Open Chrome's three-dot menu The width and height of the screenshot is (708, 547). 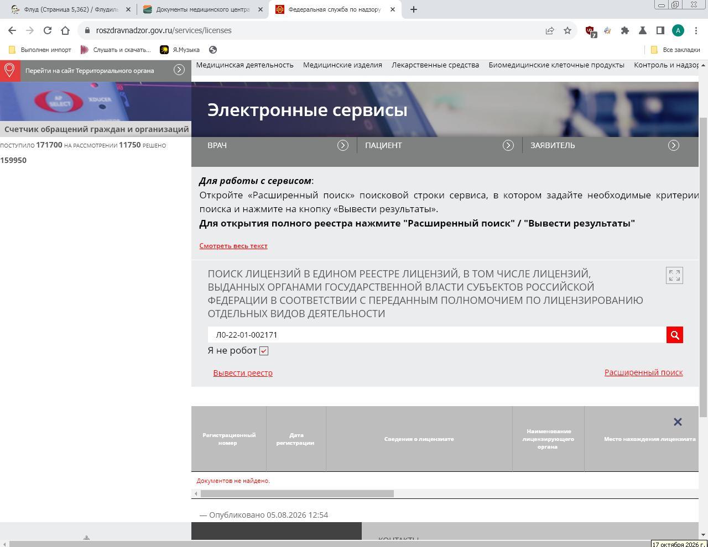696,30
